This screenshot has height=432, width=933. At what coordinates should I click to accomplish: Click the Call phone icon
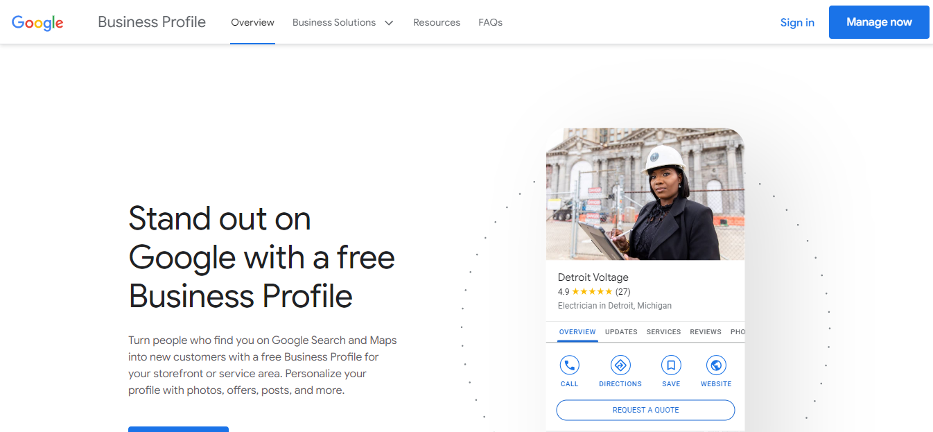[569, 365]
